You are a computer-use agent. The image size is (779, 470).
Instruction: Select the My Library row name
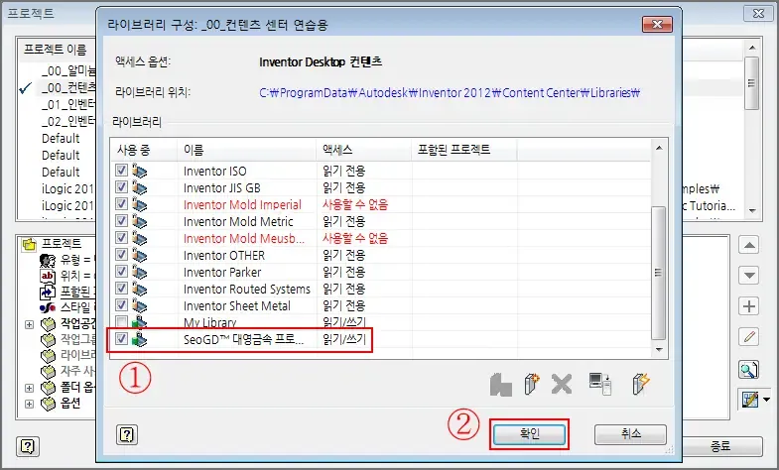(209, 322)
